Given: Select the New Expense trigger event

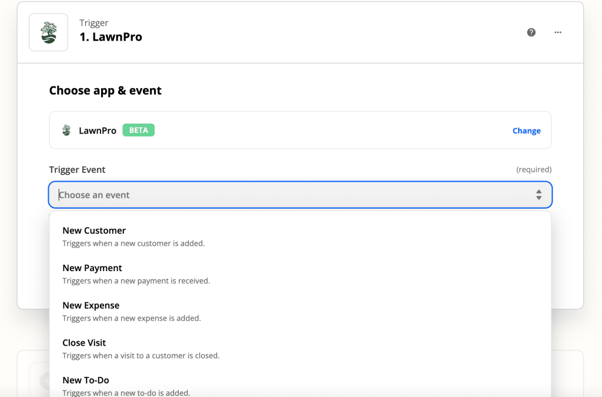Looking at the screenshot, I should coord(300,311).
